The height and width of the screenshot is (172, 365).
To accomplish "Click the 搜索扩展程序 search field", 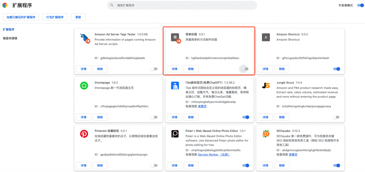I will pyautogui.click(x=182, y=5).
